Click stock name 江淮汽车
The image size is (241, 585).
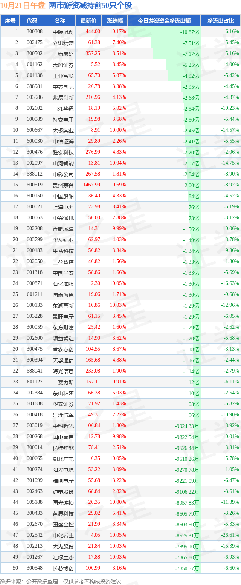coord(63,415)
